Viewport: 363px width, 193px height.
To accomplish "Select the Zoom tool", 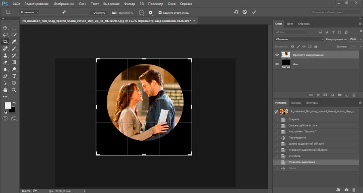I will (14, 90).
